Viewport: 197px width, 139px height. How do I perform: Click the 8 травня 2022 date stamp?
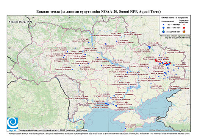pyautogui.click(x=20, y=22)
